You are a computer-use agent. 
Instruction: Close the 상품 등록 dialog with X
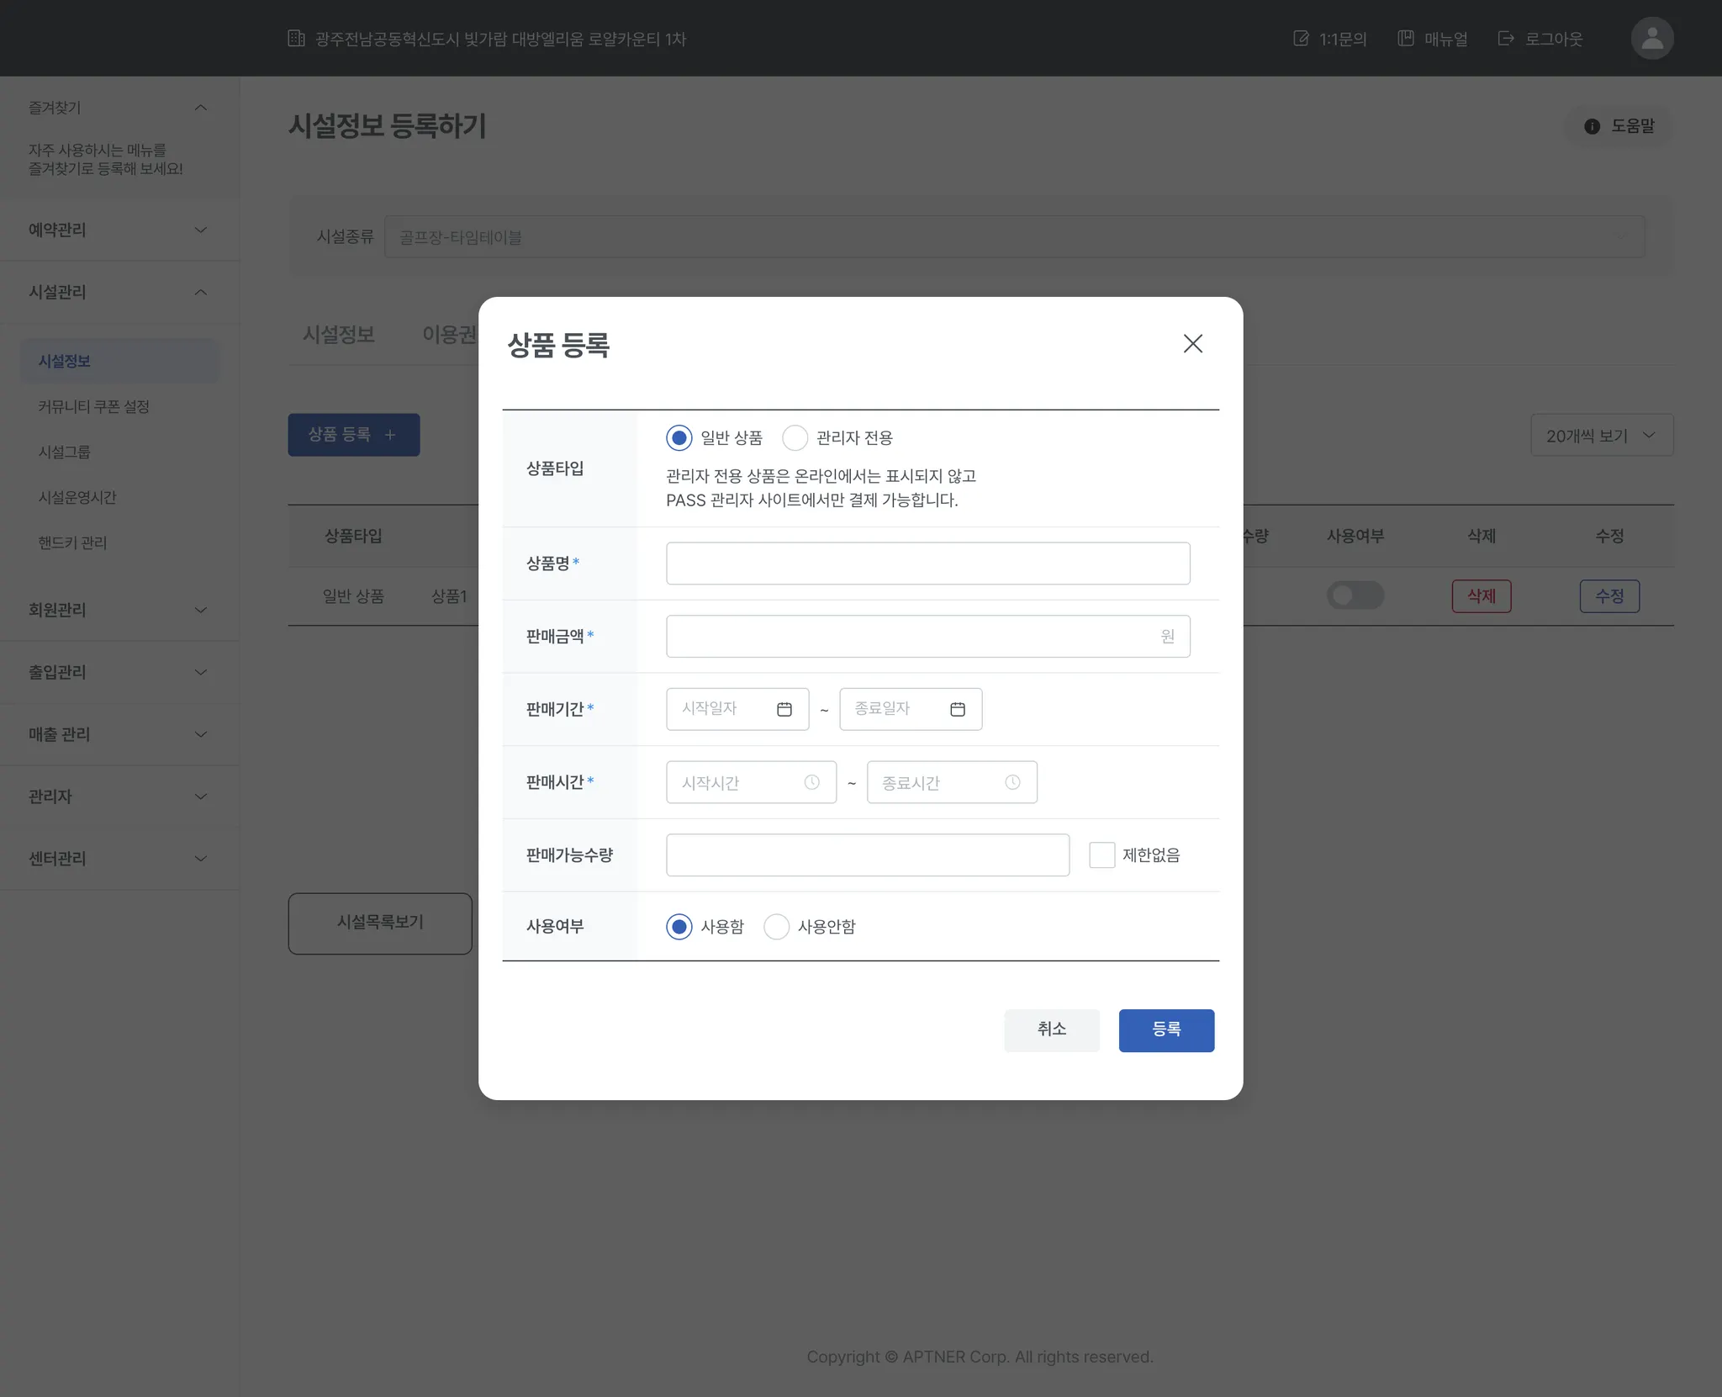coord(1192,343)
